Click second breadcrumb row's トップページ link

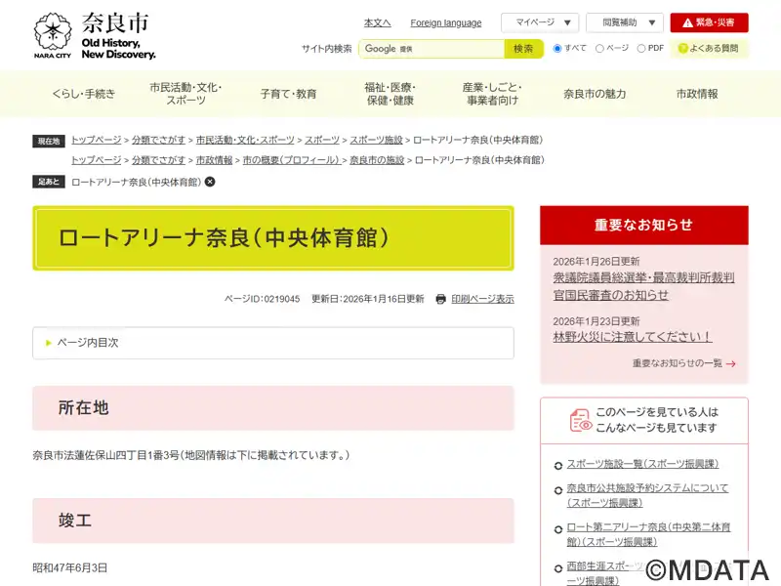96,160
